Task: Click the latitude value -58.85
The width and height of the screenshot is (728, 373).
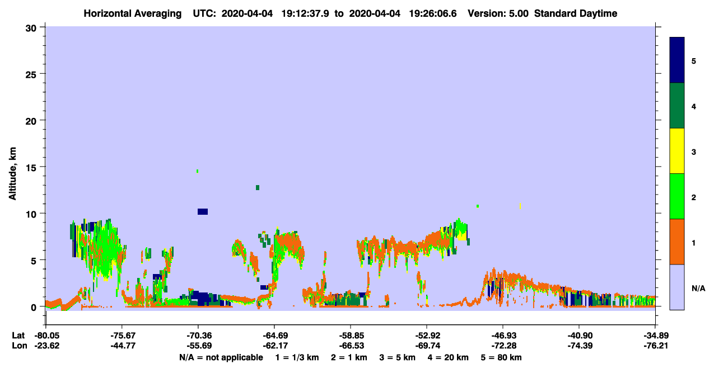Action: click(351, 336)
